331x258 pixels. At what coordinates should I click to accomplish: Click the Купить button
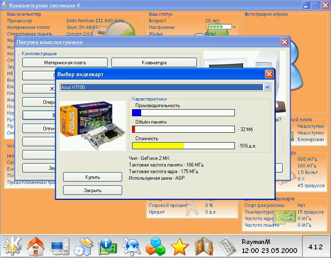(92, 177)
